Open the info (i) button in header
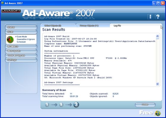This screenshot has height=118, width=166. pyautogui.click(x=150, y=17)
